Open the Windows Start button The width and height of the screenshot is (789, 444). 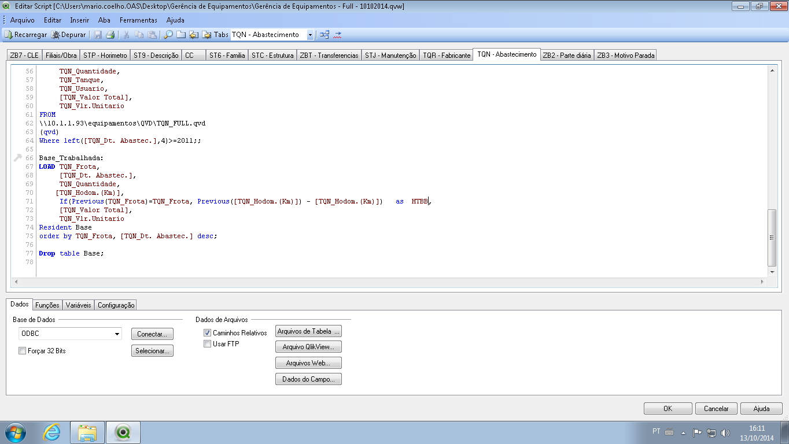tap(15, 432)
